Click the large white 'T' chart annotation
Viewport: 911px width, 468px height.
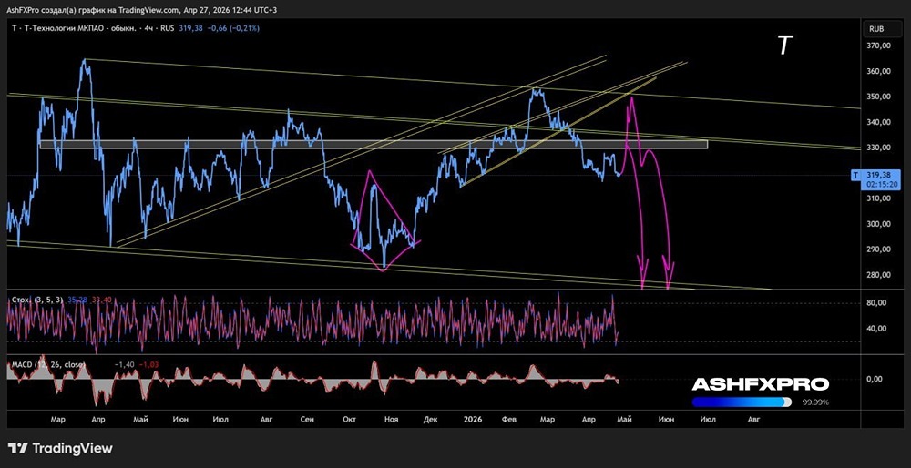pos(785,46)
